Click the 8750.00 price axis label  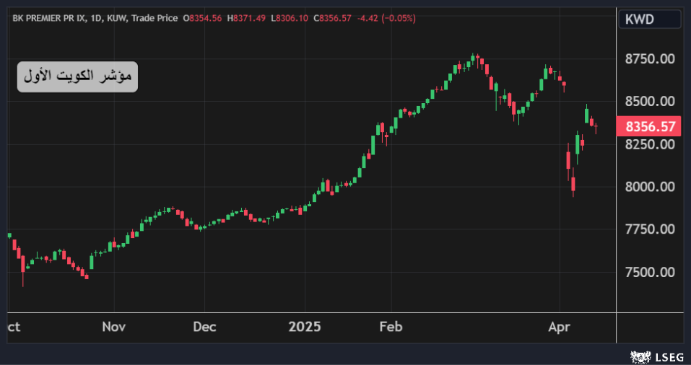(x=650, y=58)
